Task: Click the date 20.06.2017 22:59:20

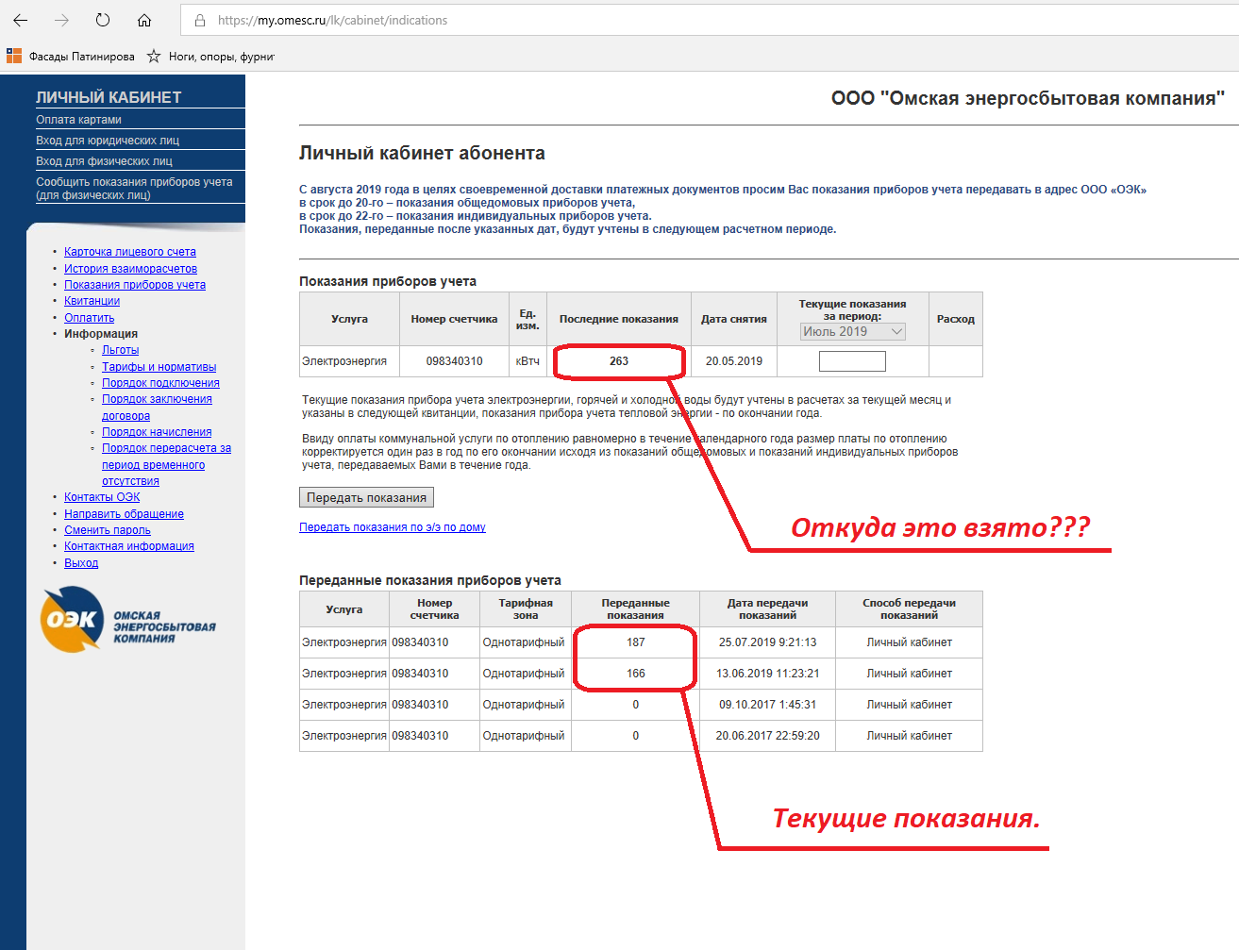Action: click(x=768, y=736)
